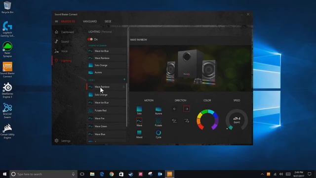The width and height of the screenshot is (316, 178).
Task: Select the Pulsate motion icon
Action: point(158,122)
